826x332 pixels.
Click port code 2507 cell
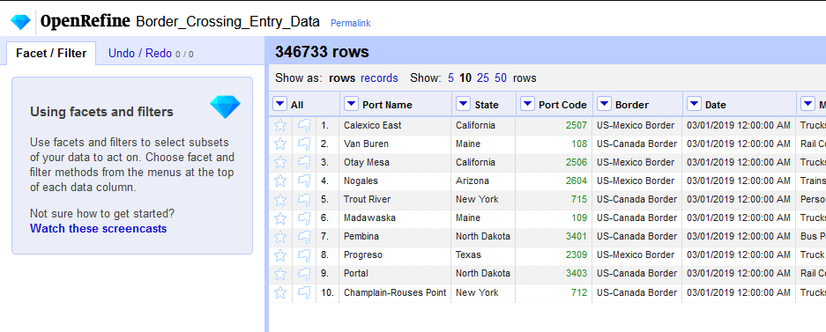[554, 125]
